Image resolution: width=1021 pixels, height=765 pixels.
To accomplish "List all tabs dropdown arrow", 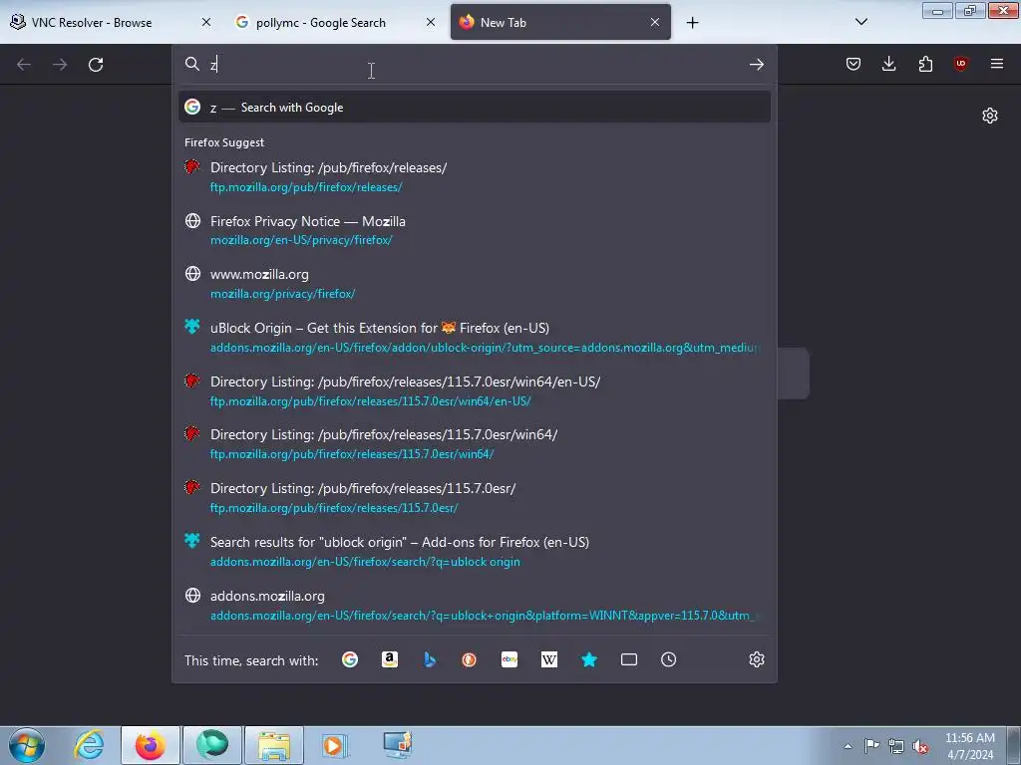I will (x=860, y=22).
